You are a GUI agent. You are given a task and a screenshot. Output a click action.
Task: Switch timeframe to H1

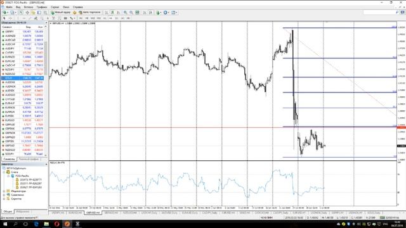point(105,18)
